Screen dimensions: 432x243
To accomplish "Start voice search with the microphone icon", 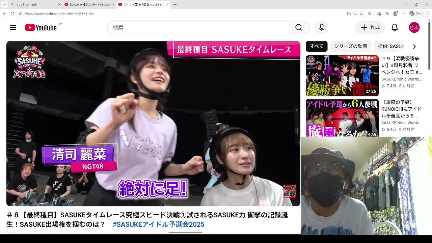I will 322,28.
